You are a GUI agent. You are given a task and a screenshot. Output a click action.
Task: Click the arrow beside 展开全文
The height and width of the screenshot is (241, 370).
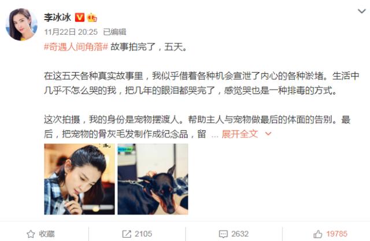tap(268, 134)
